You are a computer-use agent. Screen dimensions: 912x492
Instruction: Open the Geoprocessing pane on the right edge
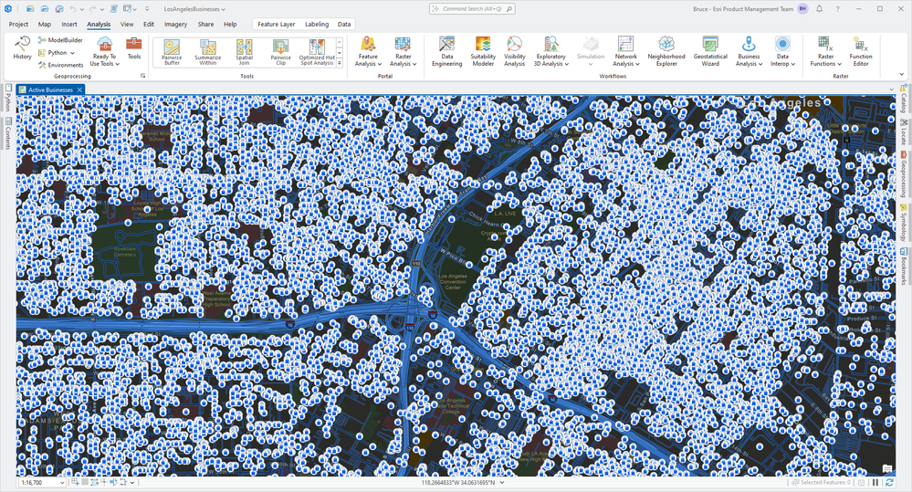pos(903,174)
